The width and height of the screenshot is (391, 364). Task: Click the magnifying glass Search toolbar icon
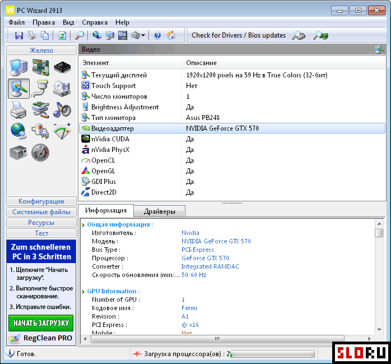[x=80, y=35]
